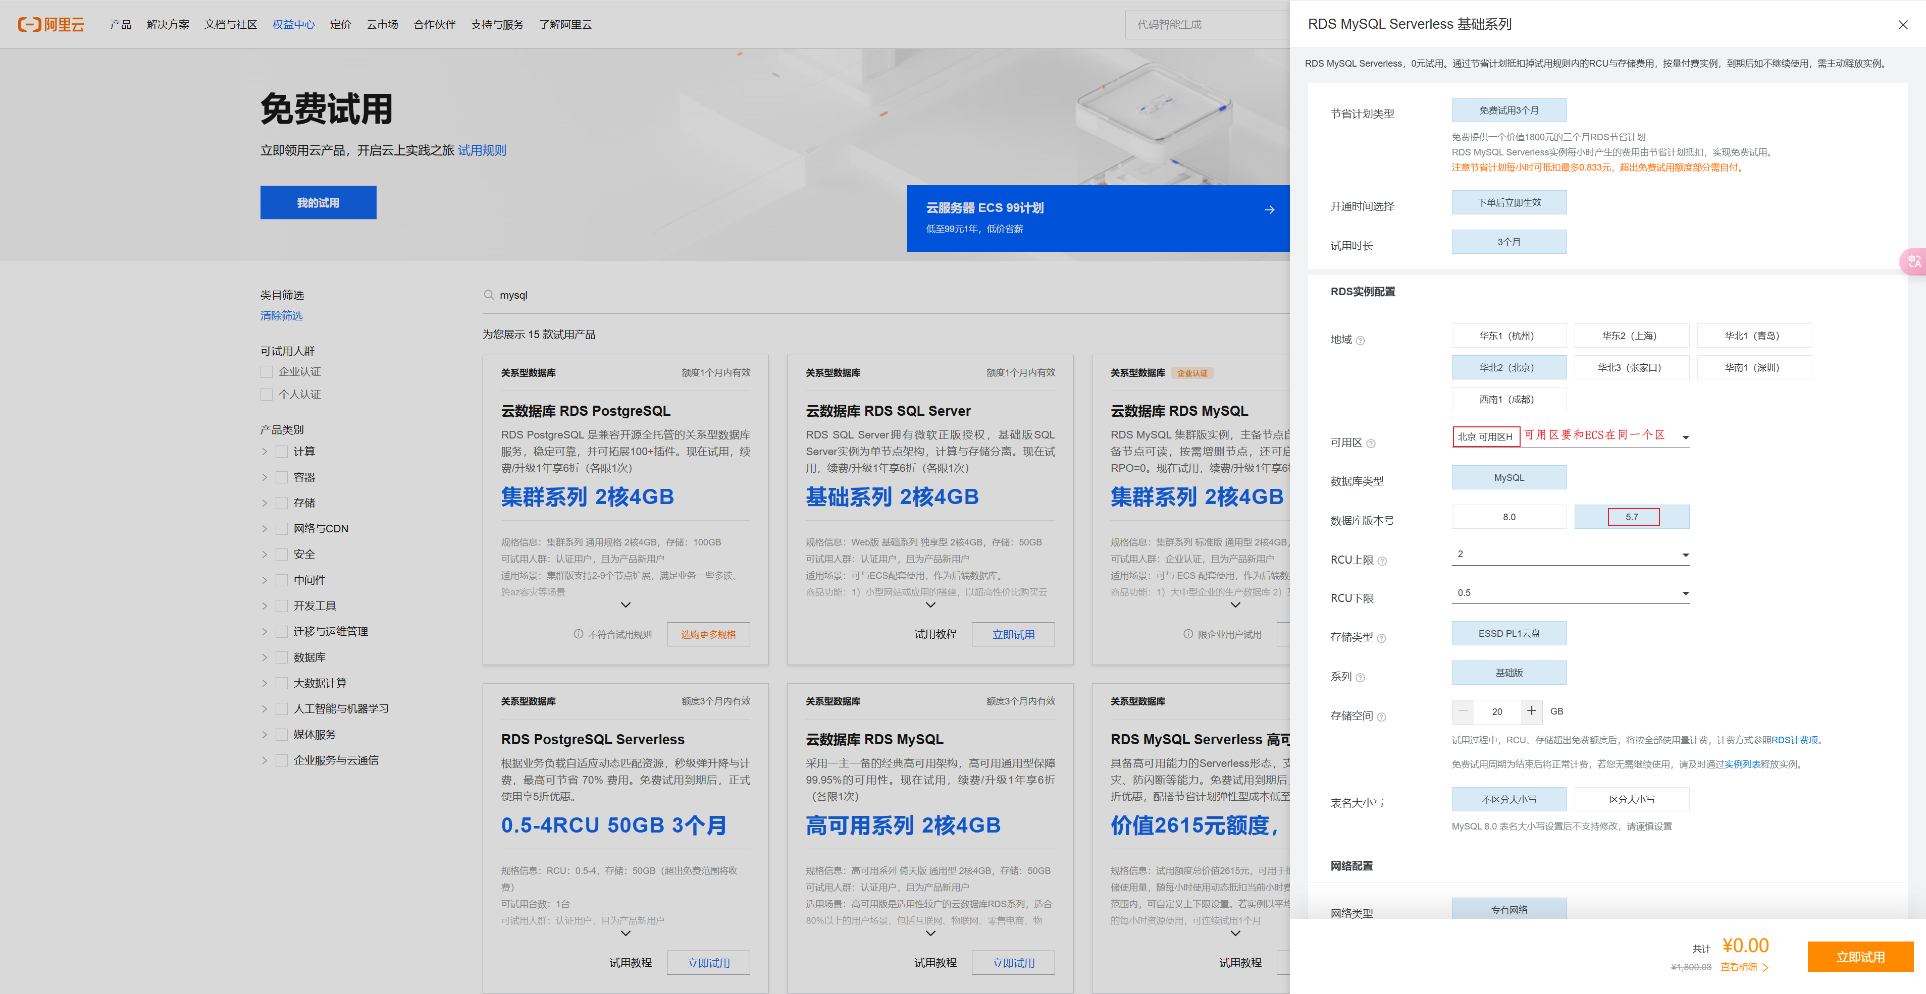Expand RDS SQL Server card details chevron
The width and height of the screenshot is (1926, 994).
pyautogui.click(x=931, y=605)
